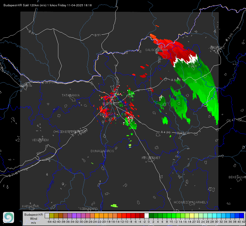Click the radar title text at top
This screenshot has width=246, height=226.
(x=47, y=5)
